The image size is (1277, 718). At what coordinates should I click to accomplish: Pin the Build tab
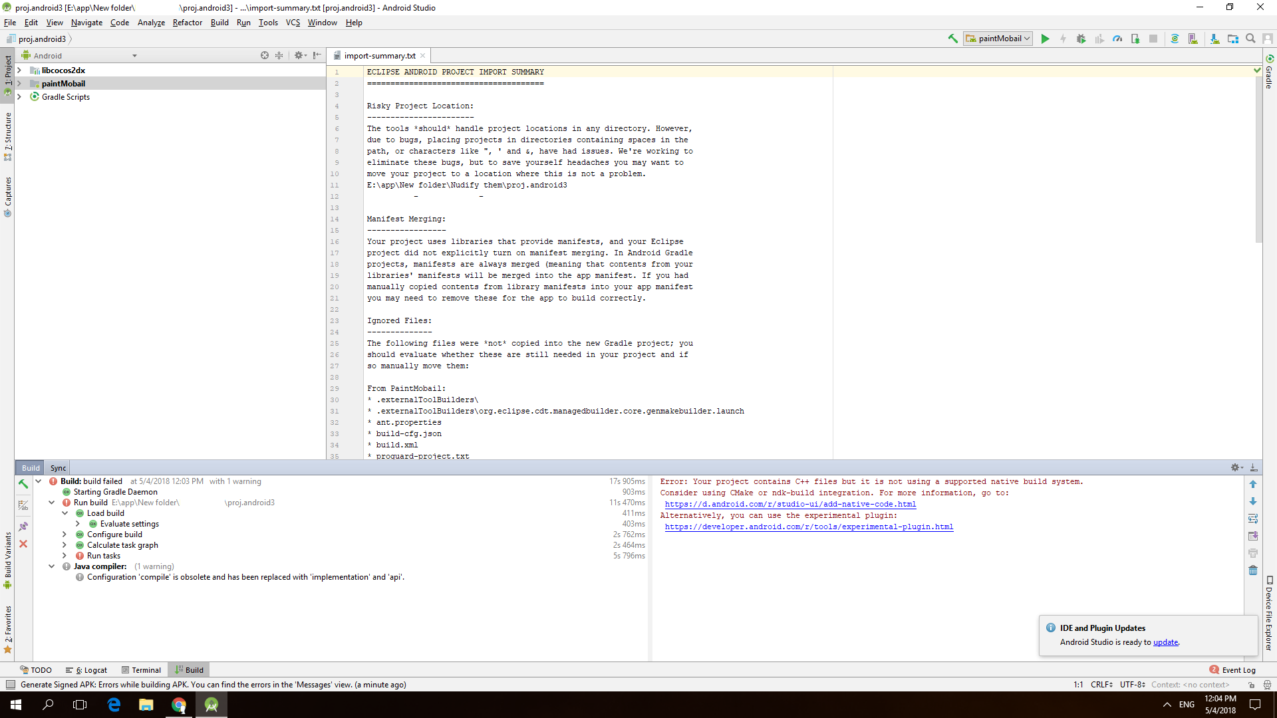[23, 527]
